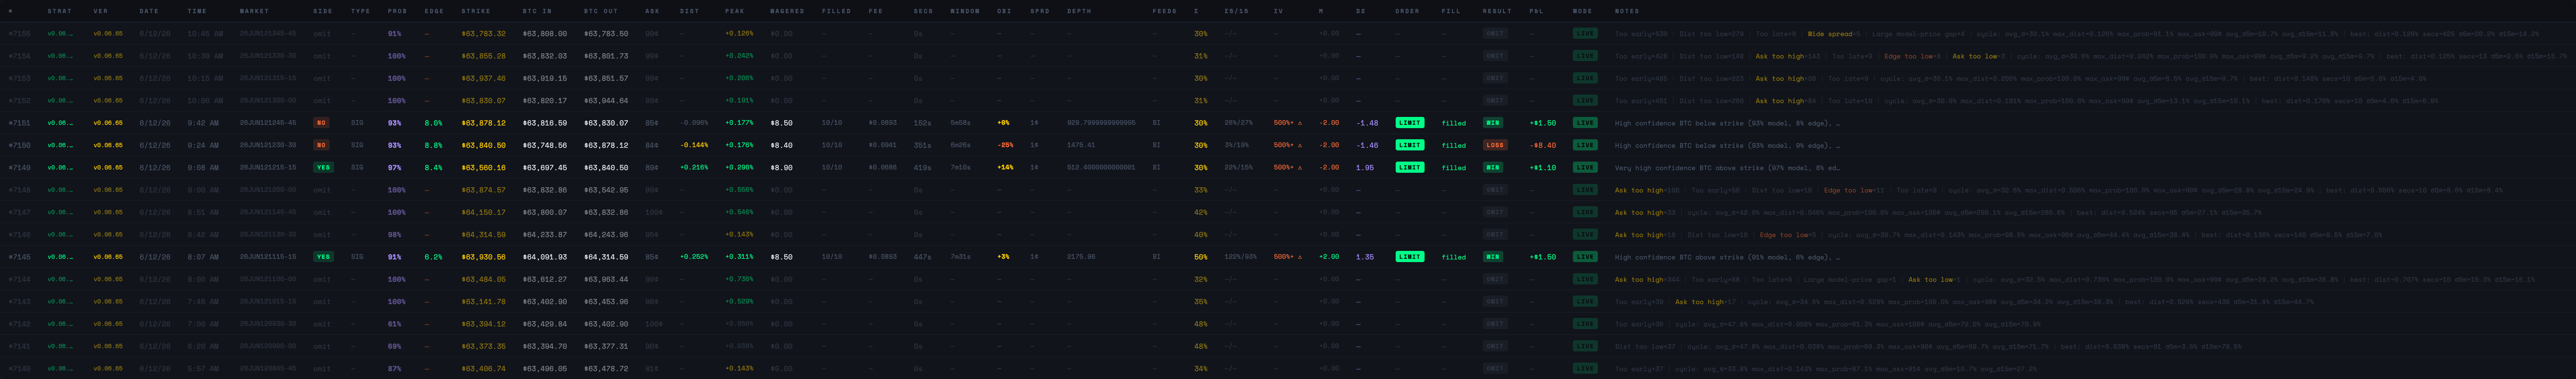
Task: Click the STRIKE column header
Action: (x=476, y=11)
